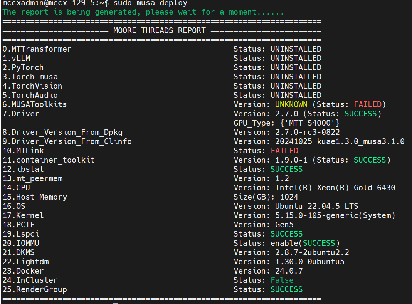The width and height of the screenshot is (412, 304).
Task: Click '20241025 kuae1.3.0_musa3.1.0' version text
Action: pyautogui.click(x=340, y=142)
